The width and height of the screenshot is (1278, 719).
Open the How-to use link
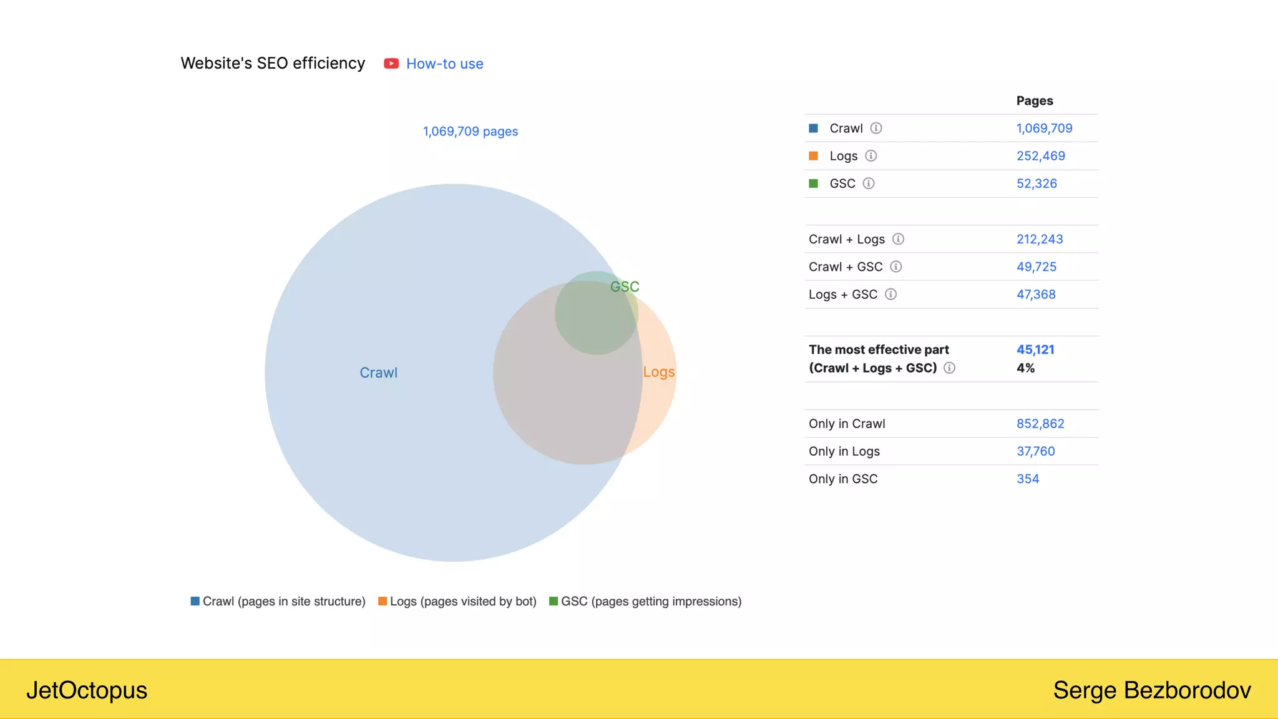tap(444, 64)
